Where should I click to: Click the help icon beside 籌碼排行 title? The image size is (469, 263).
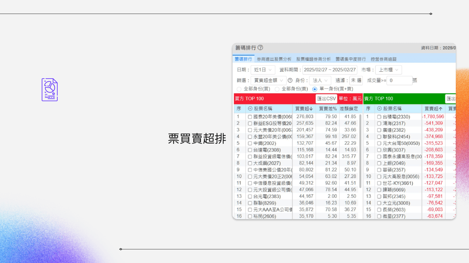260,48
